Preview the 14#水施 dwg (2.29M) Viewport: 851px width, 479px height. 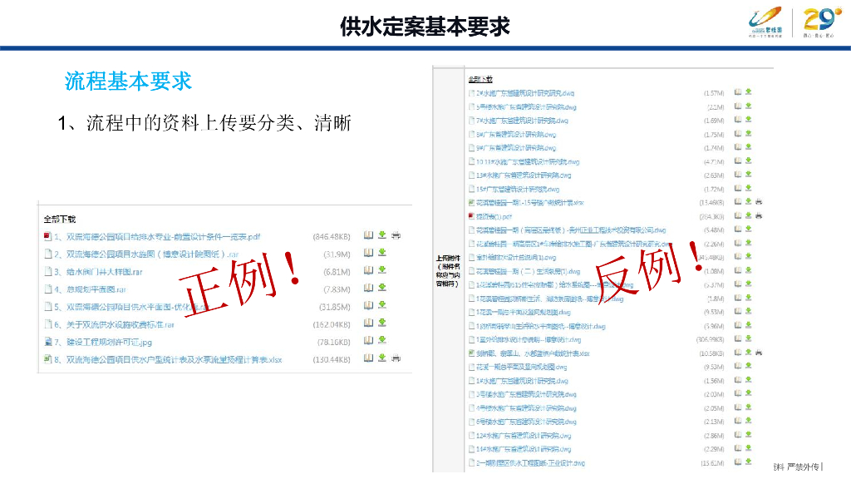tap(738, 448)
